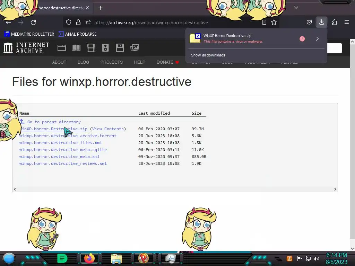Open the Web archive icon

62,48
